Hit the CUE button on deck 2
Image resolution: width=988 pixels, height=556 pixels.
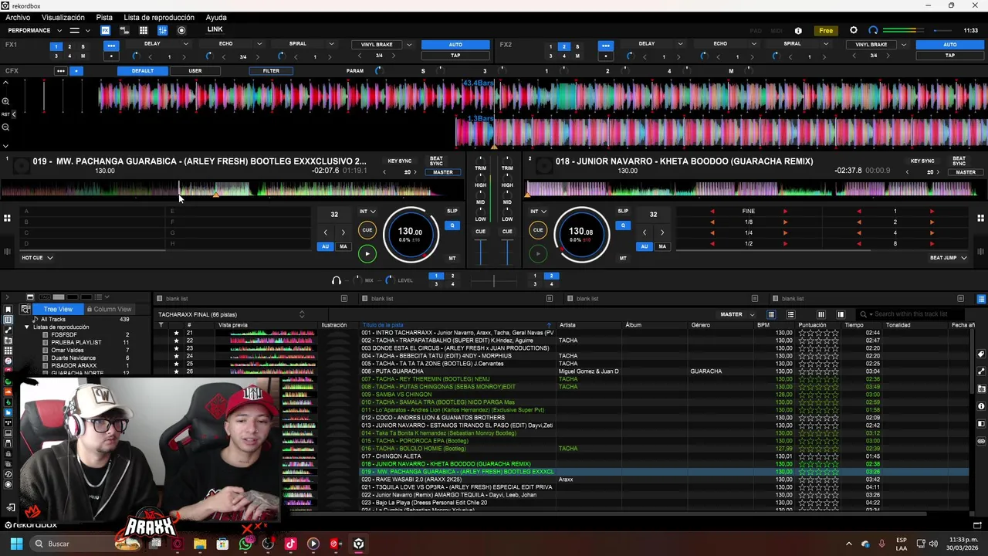coord(538,230)
